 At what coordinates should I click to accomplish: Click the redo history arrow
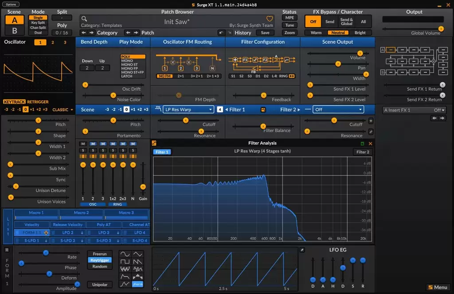(230, 33)
